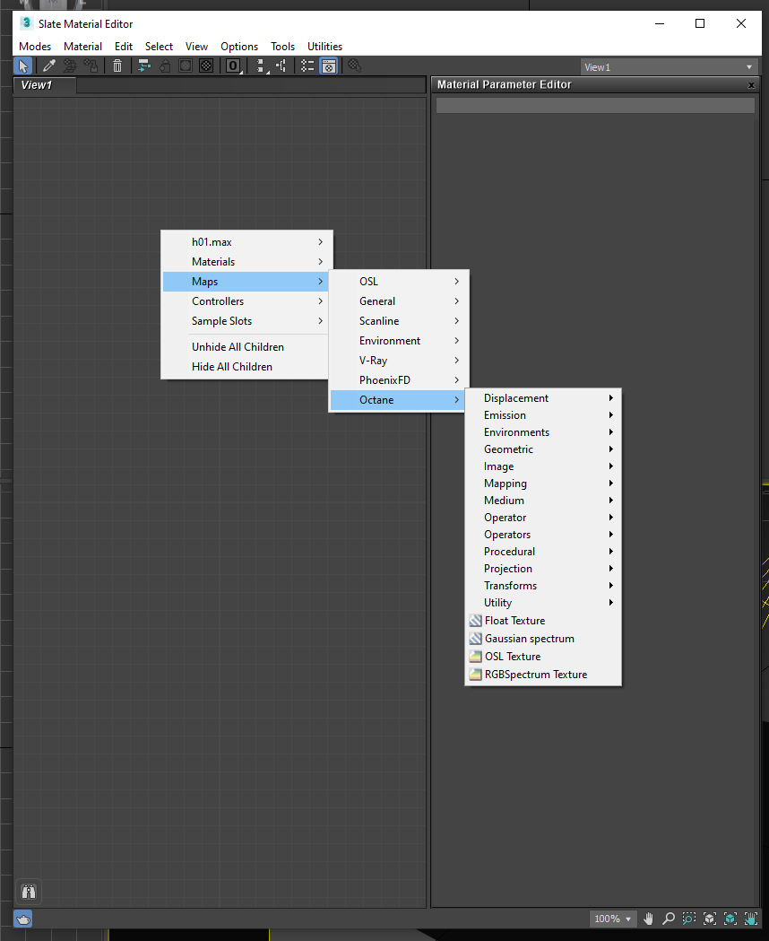Image resolution: width=769 pixels, height=941 pixels.
Task: Select the View1 tab
Action: (44, 85)
